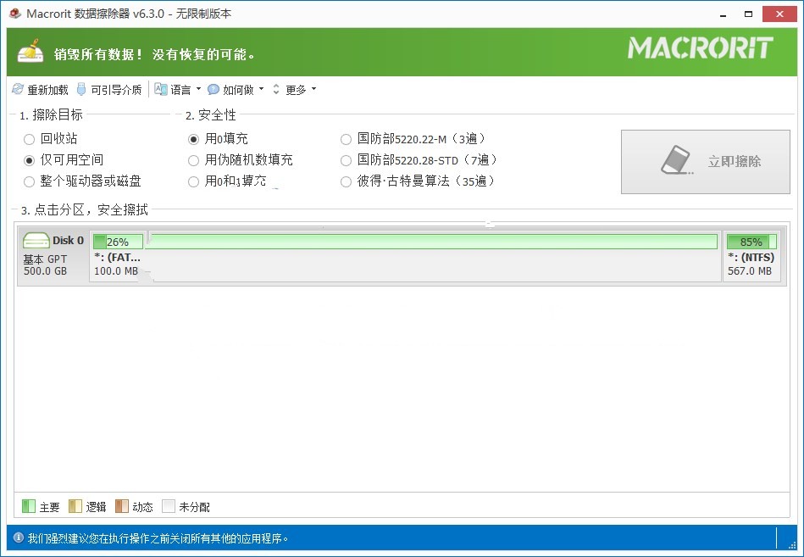Choose 国防部5220.22-M (3遍) method
The image size is (804, 557).
(x=347, y=139)
